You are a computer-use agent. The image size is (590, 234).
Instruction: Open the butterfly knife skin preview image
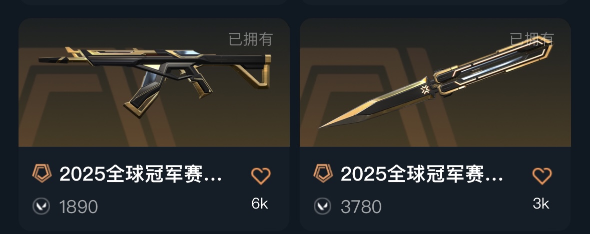point(435,82)
